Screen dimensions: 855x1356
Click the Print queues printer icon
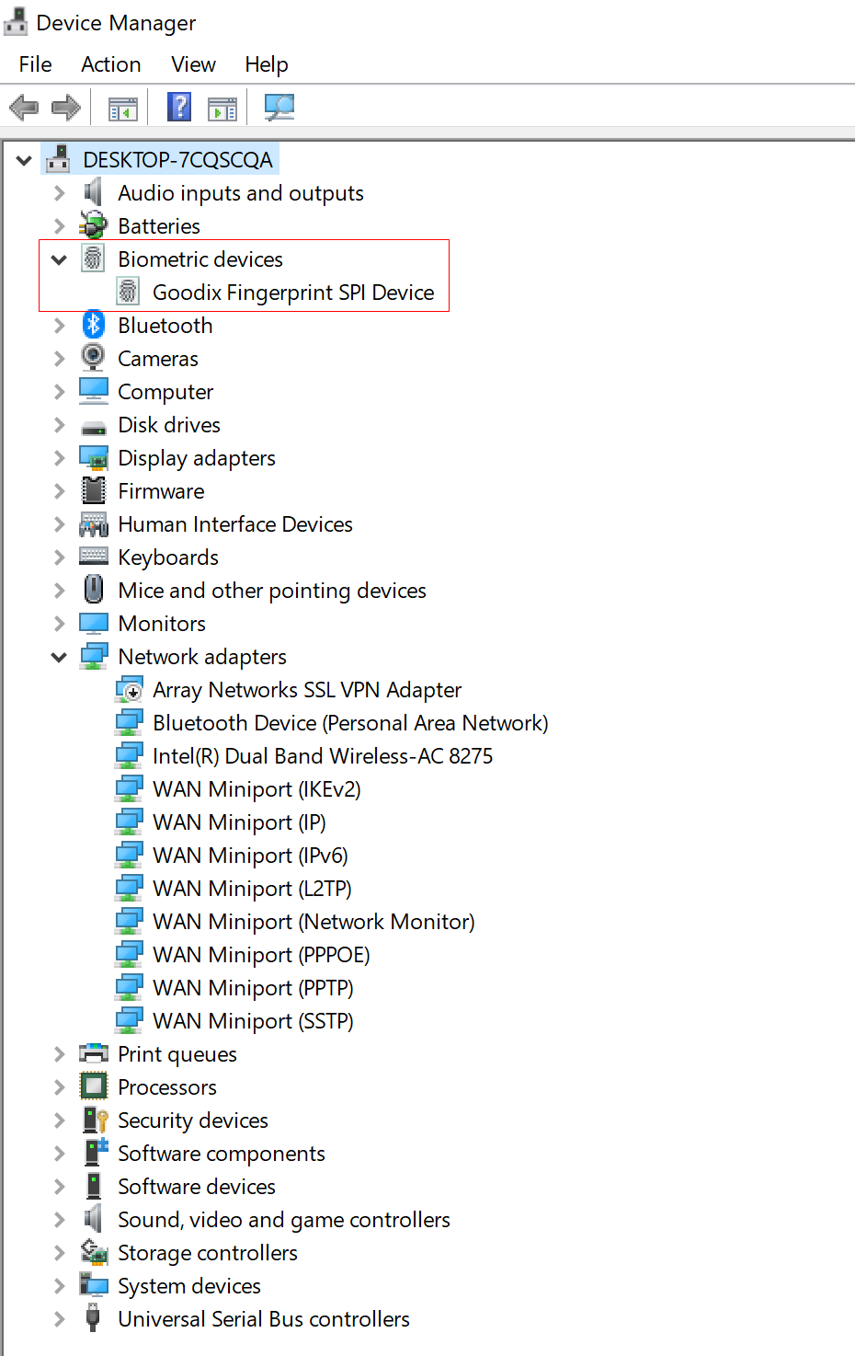point(94,1053)
